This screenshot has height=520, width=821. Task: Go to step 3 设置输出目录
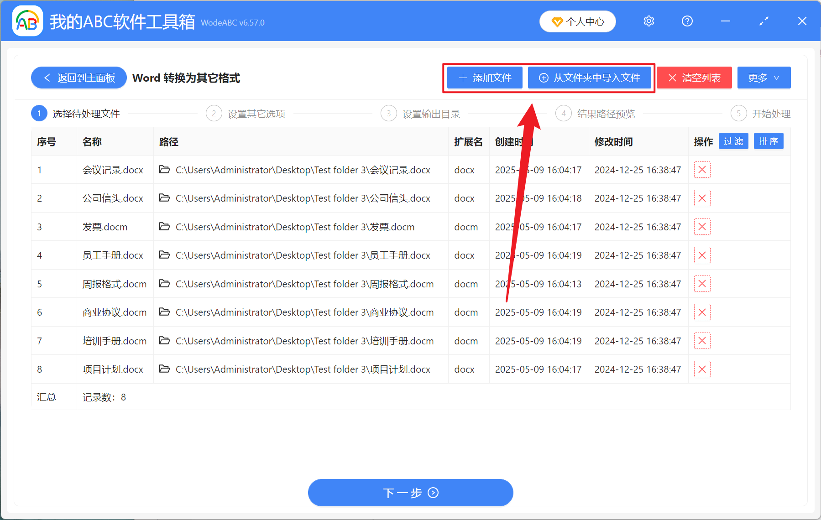point(421,114)
